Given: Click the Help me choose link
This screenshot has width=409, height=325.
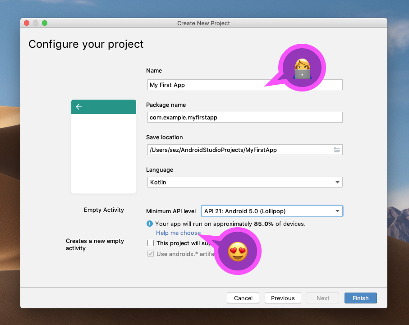Looking at the screenshot, I should pos(179,233).
